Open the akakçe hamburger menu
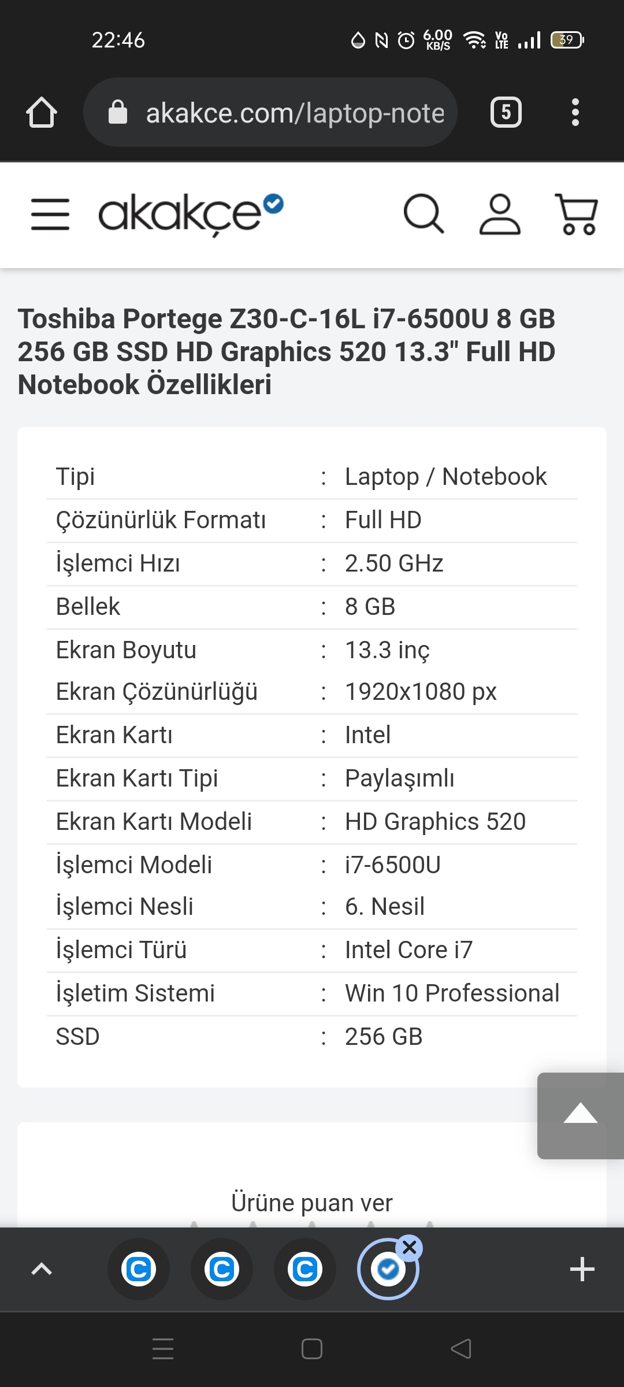This screenshot has height=1387, width=624. coord(50,214)
